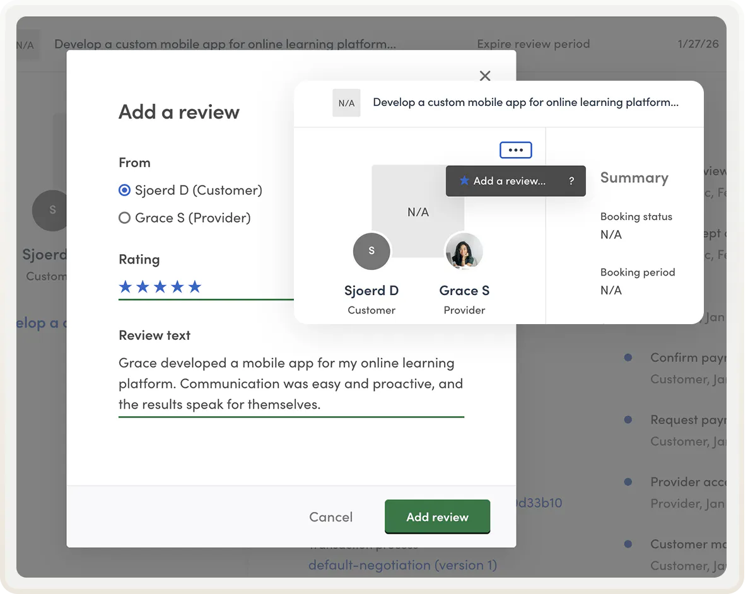The height and width of the screenshot is (594, 748).
Task: Close the Add a review dialog
Action: [x=484, y=76]
